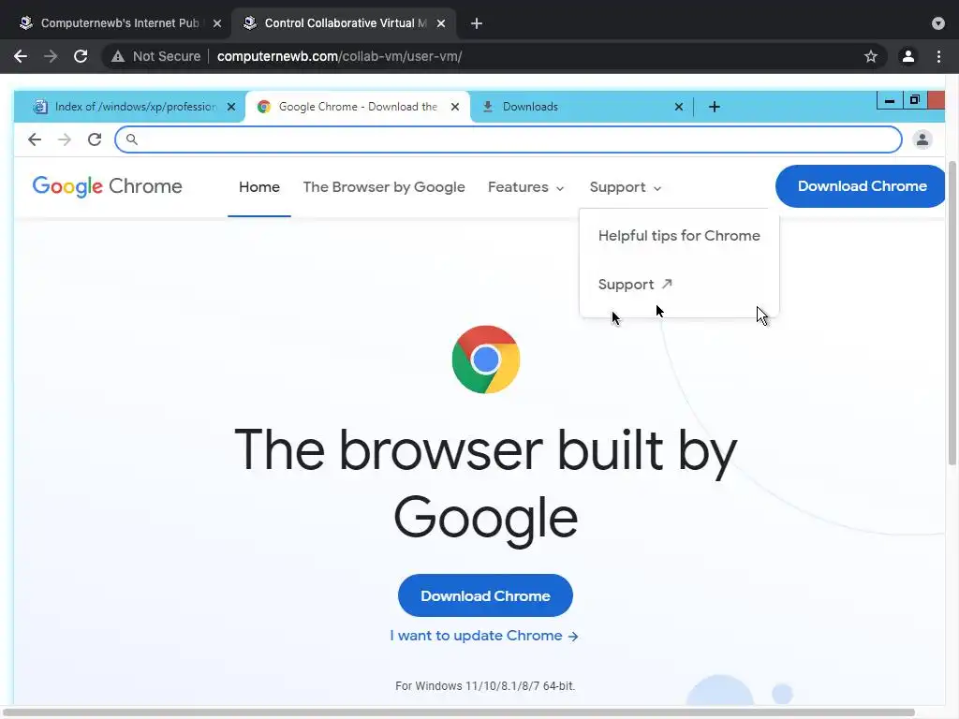959x719 pixels.
Task: Click the Google Chrome logo
Action: 107,186
